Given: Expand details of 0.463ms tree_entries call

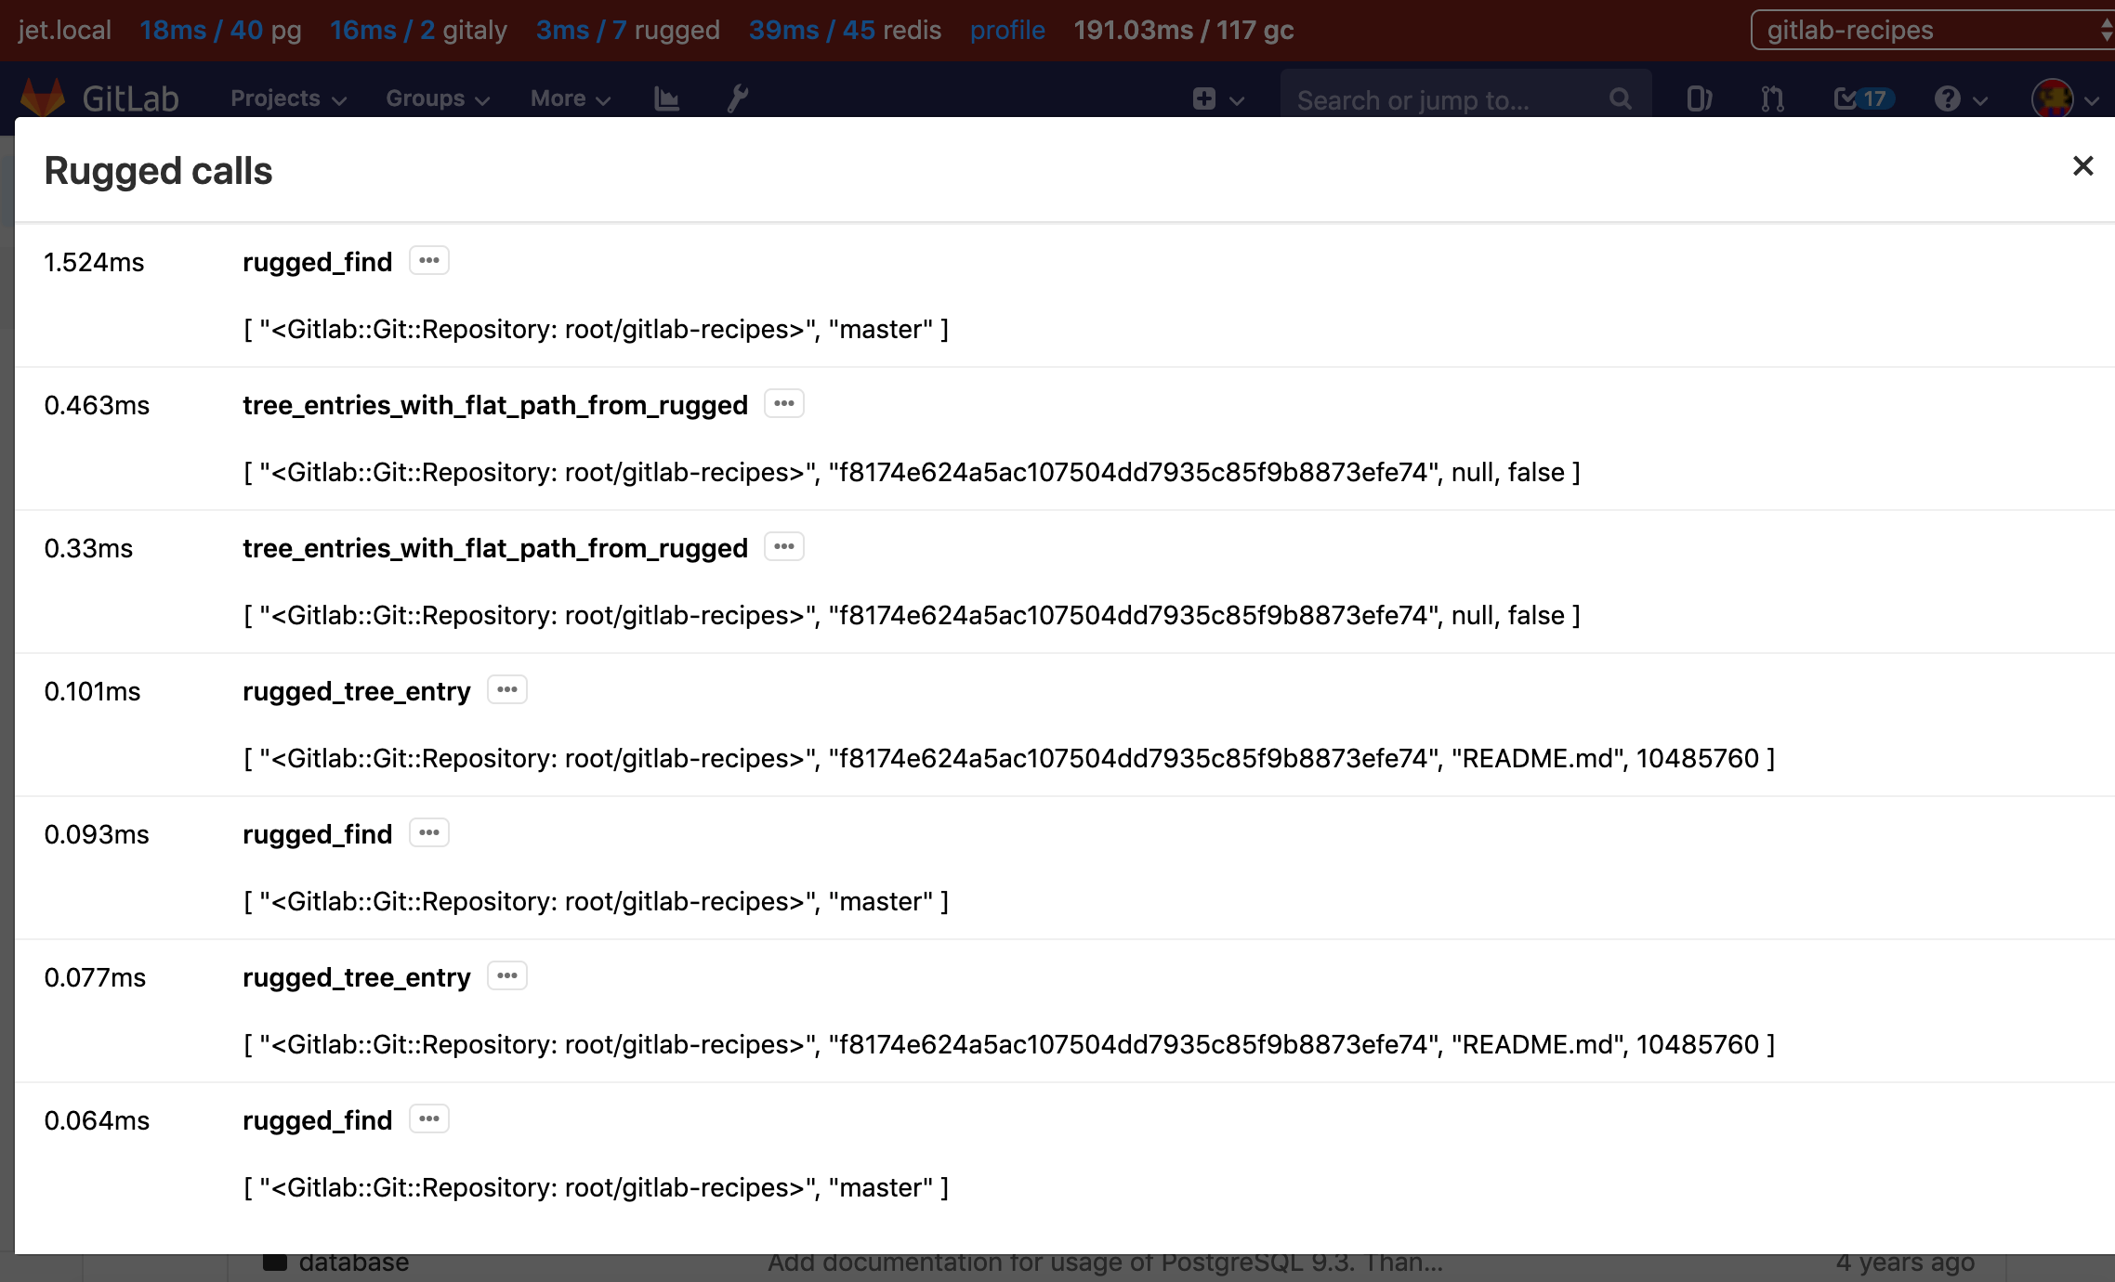Looking at the screenshot, I should [783, 404].
